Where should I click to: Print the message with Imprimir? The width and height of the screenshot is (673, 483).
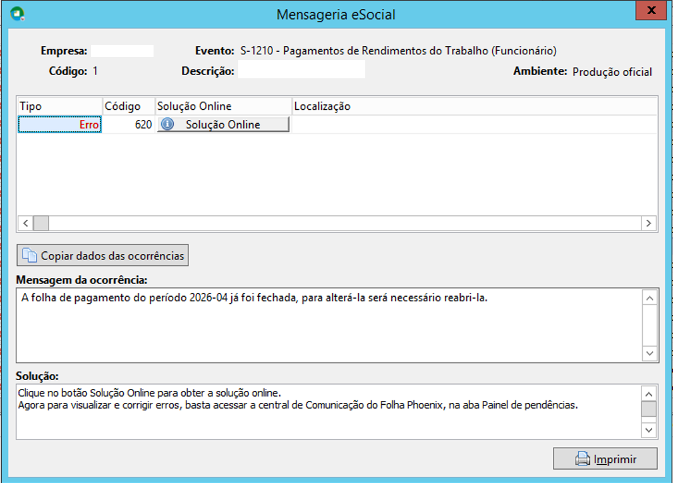coord(605,458)
